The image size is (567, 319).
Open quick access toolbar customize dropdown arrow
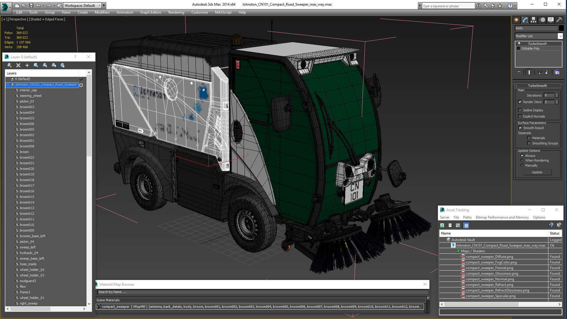pyautogui.click(x=104, y=5)
